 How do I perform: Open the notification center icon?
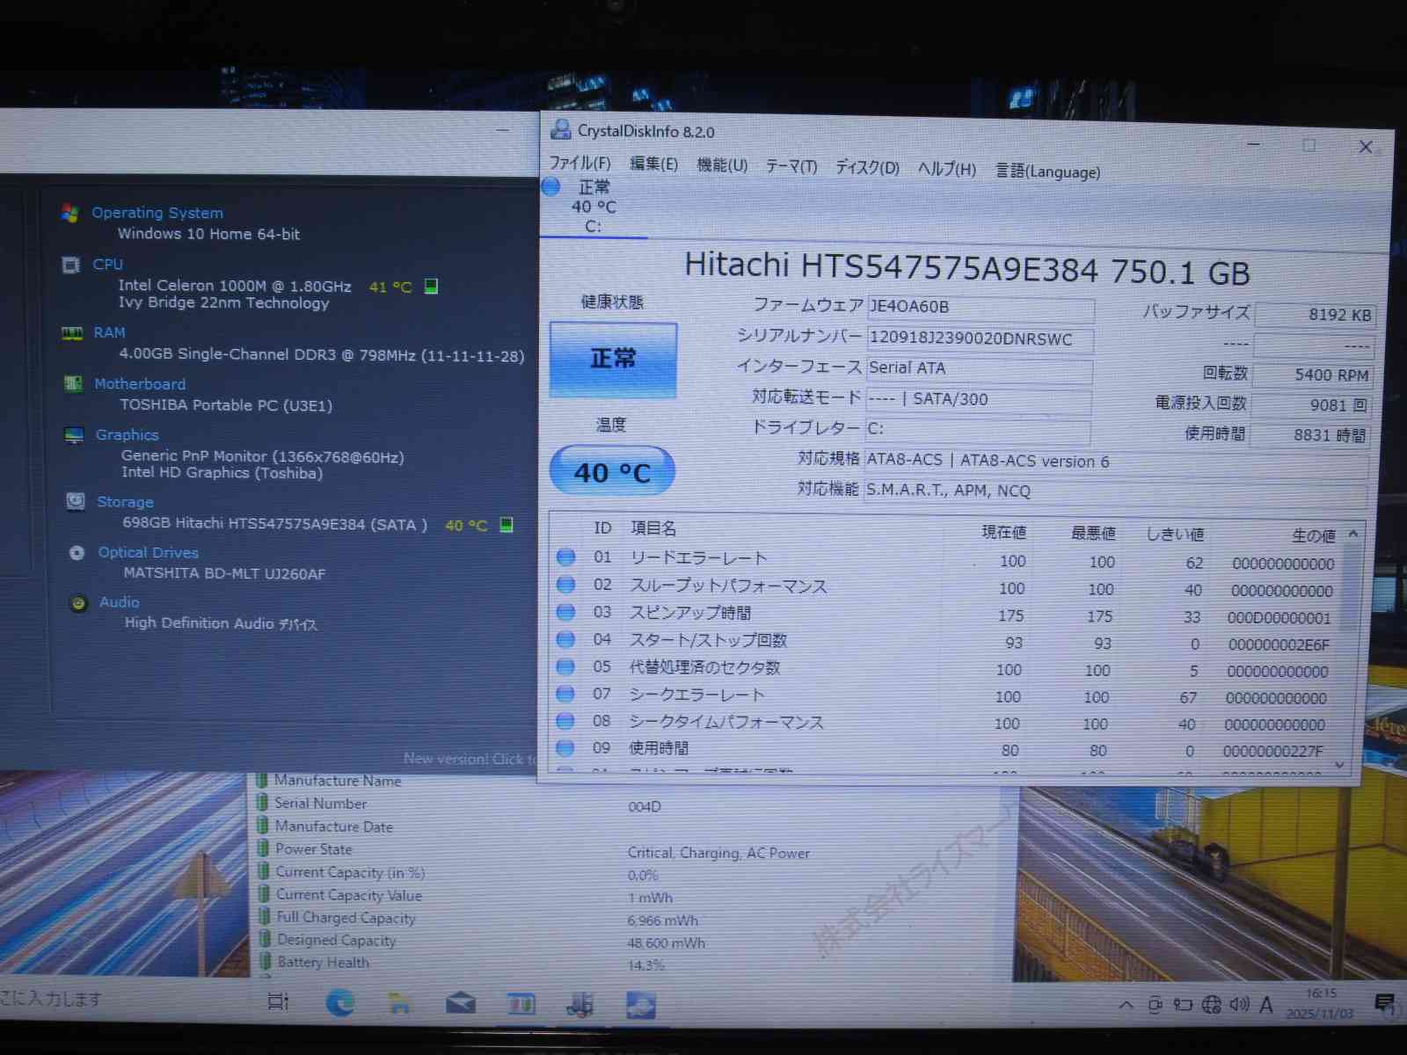pos(1384,1003)
